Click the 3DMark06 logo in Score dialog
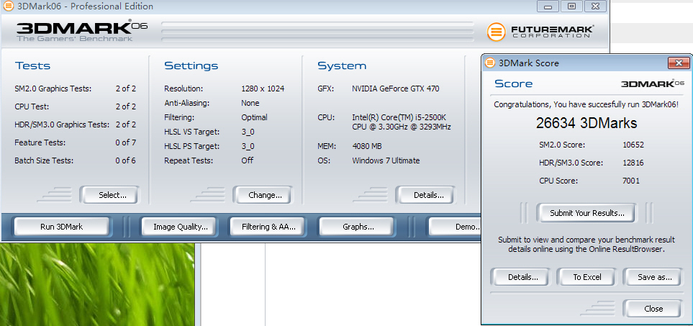Viewport: 693px width, 326px height. click(652, 83)
